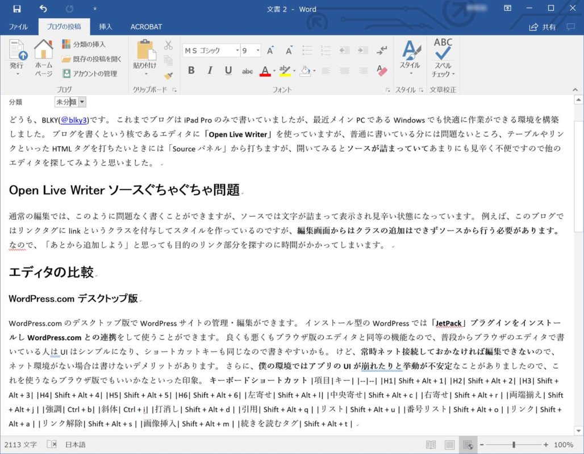584x454 pixels.
Task: Switch to the ブログの投稿 tab
Action: click(x=64, y=27)
